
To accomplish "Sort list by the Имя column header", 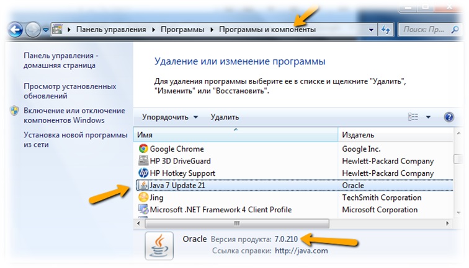I will [236, 134].
